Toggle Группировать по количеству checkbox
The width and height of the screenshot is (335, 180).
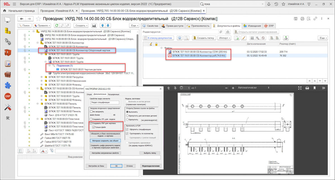pyautogui.click(x=127, y=133)
